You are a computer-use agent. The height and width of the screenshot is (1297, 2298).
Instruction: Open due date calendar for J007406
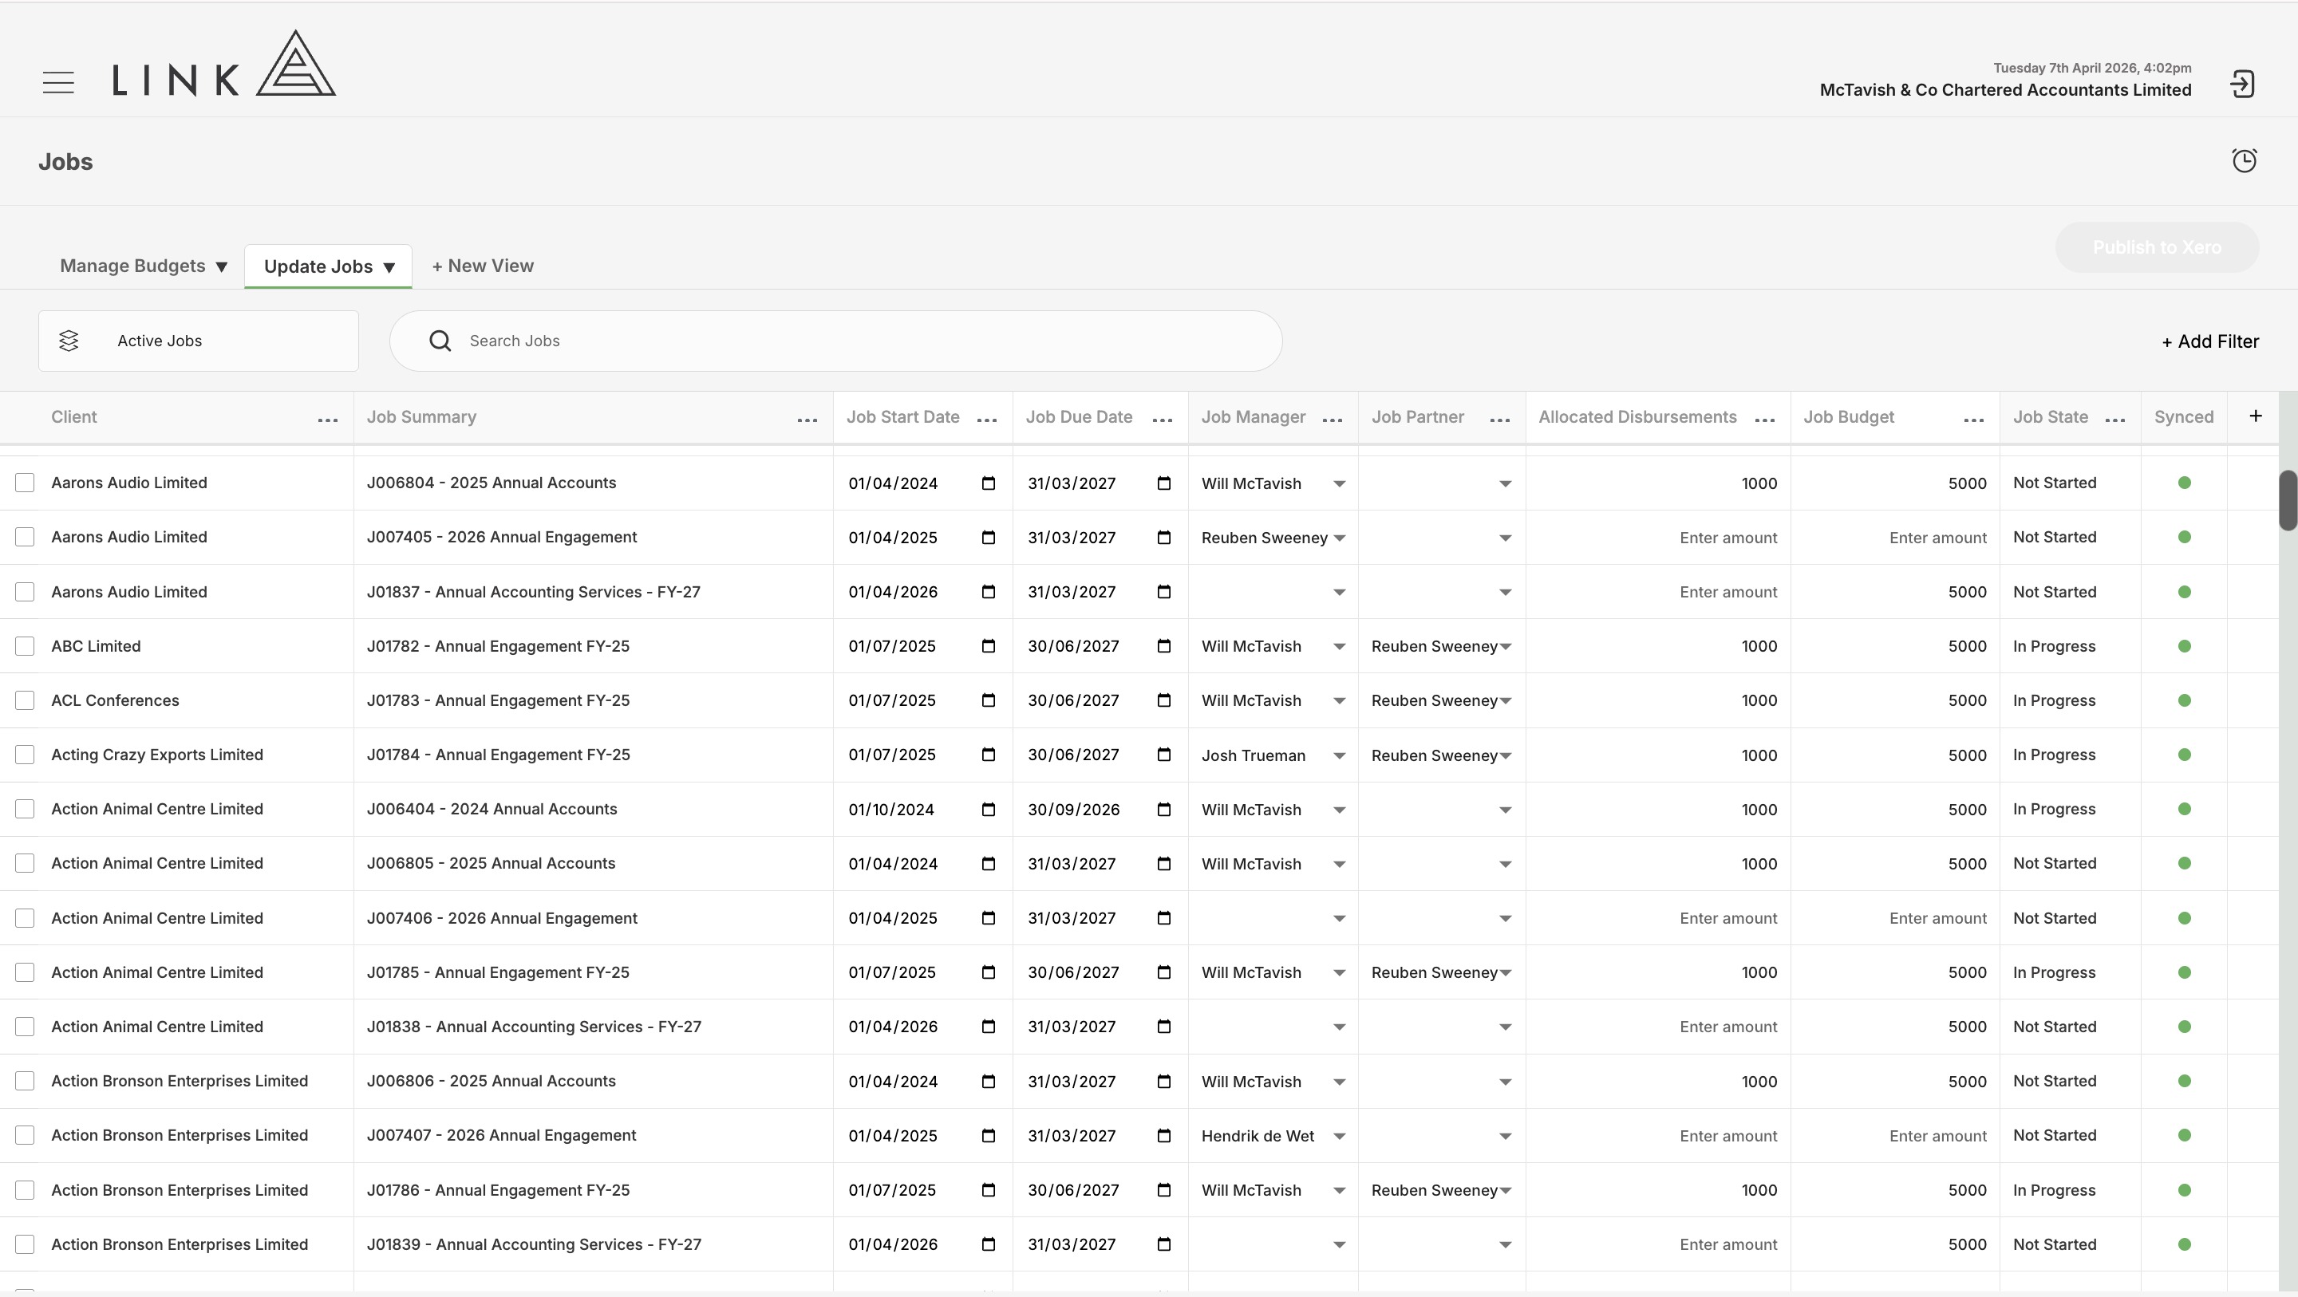1164,918
